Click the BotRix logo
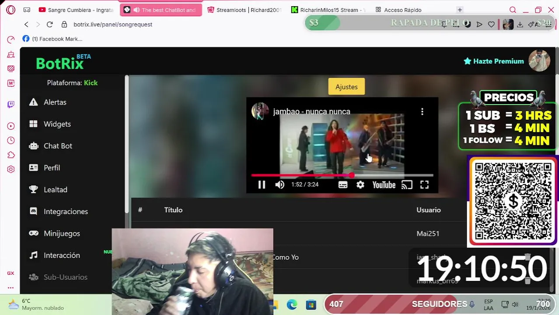This screenshot has width=559, height=315. [63, 63]
